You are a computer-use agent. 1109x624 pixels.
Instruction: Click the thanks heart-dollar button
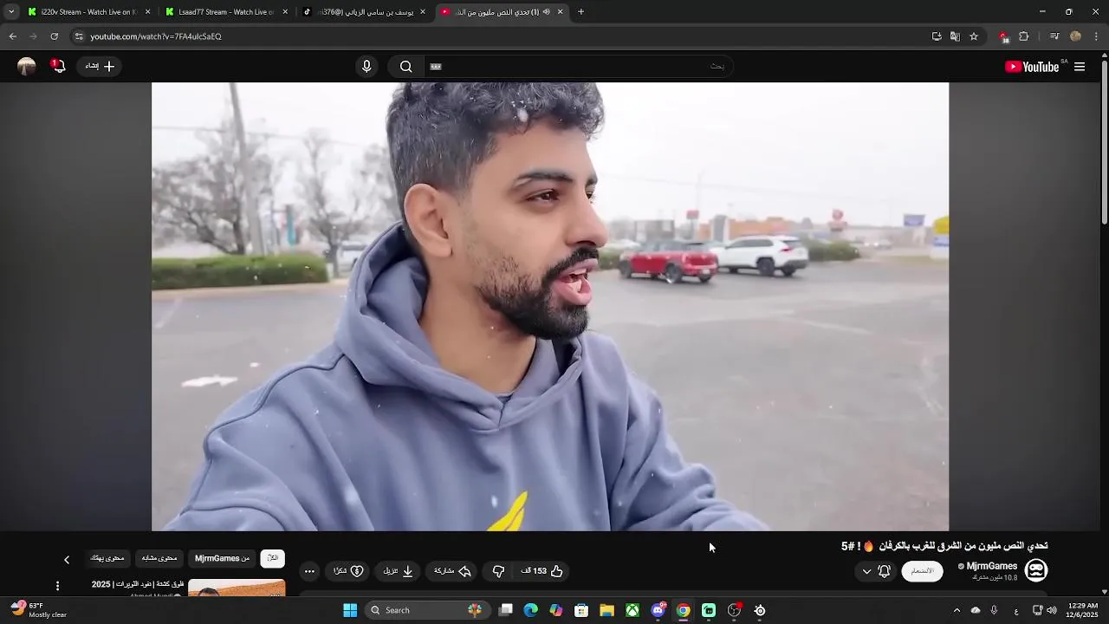[348, 571]
